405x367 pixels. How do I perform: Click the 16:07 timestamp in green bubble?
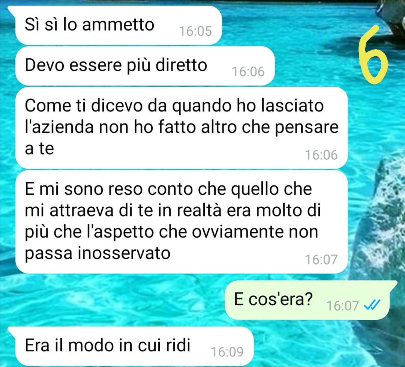pyautogui.click(x=342, y=305)
